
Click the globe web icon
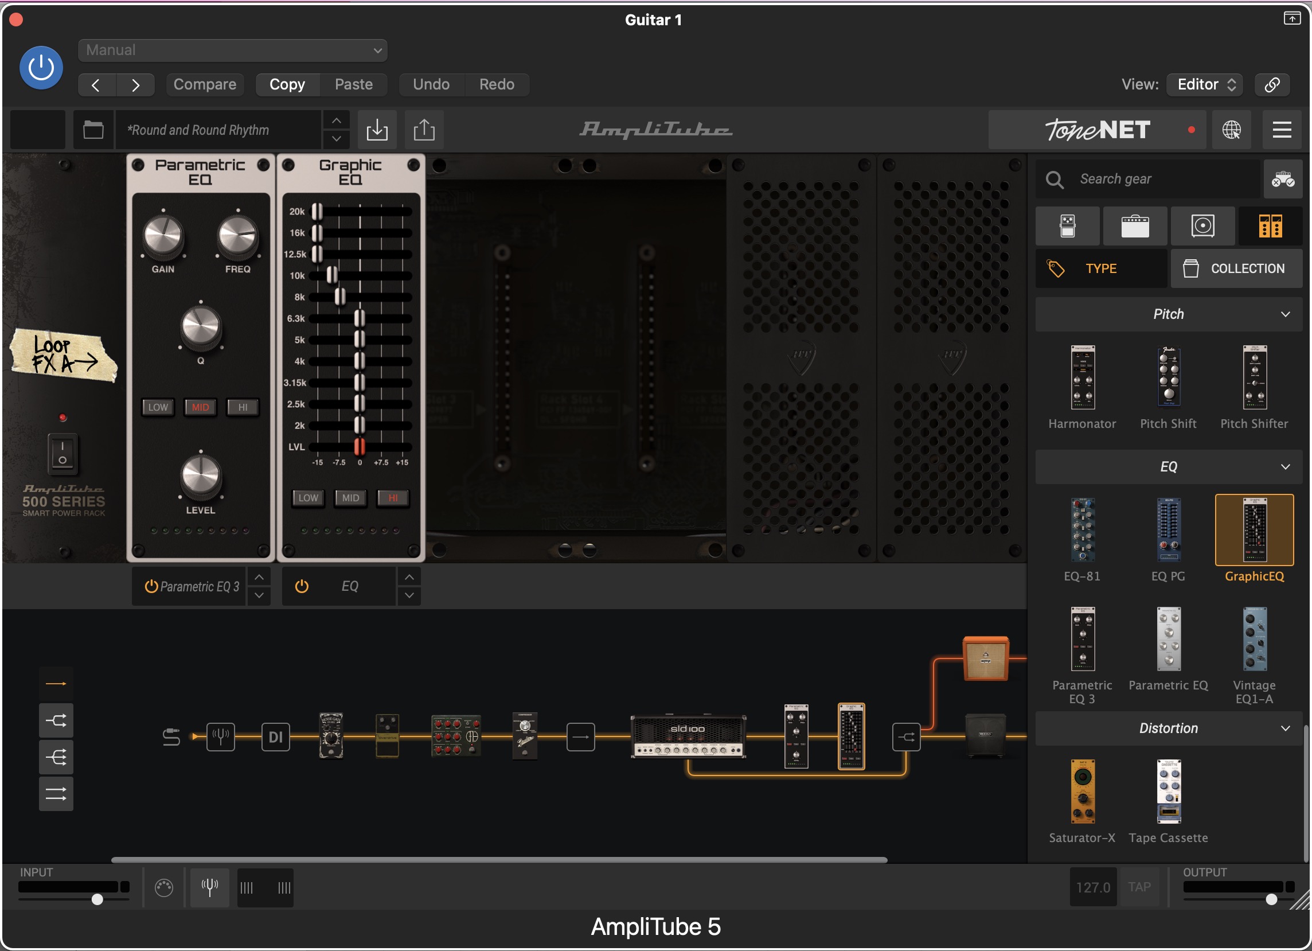click(x=1231, y=130)
